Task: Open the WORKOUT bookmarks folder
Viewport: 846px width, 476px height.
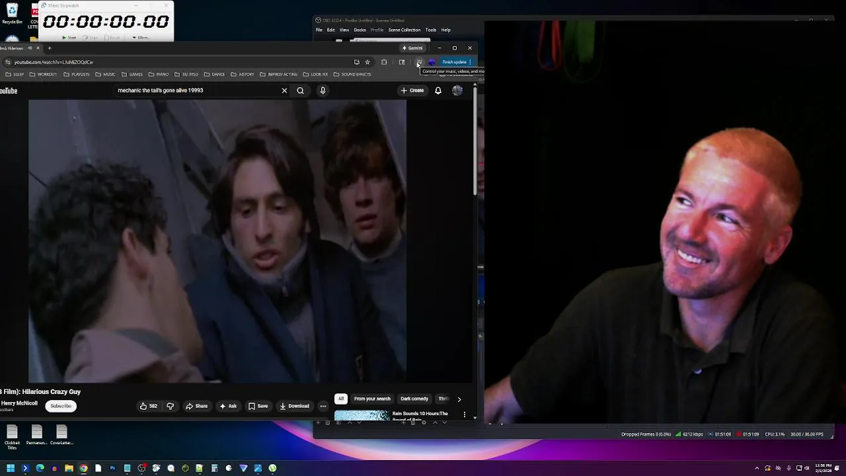Action: pyautogui.click(x=43, y=75)
